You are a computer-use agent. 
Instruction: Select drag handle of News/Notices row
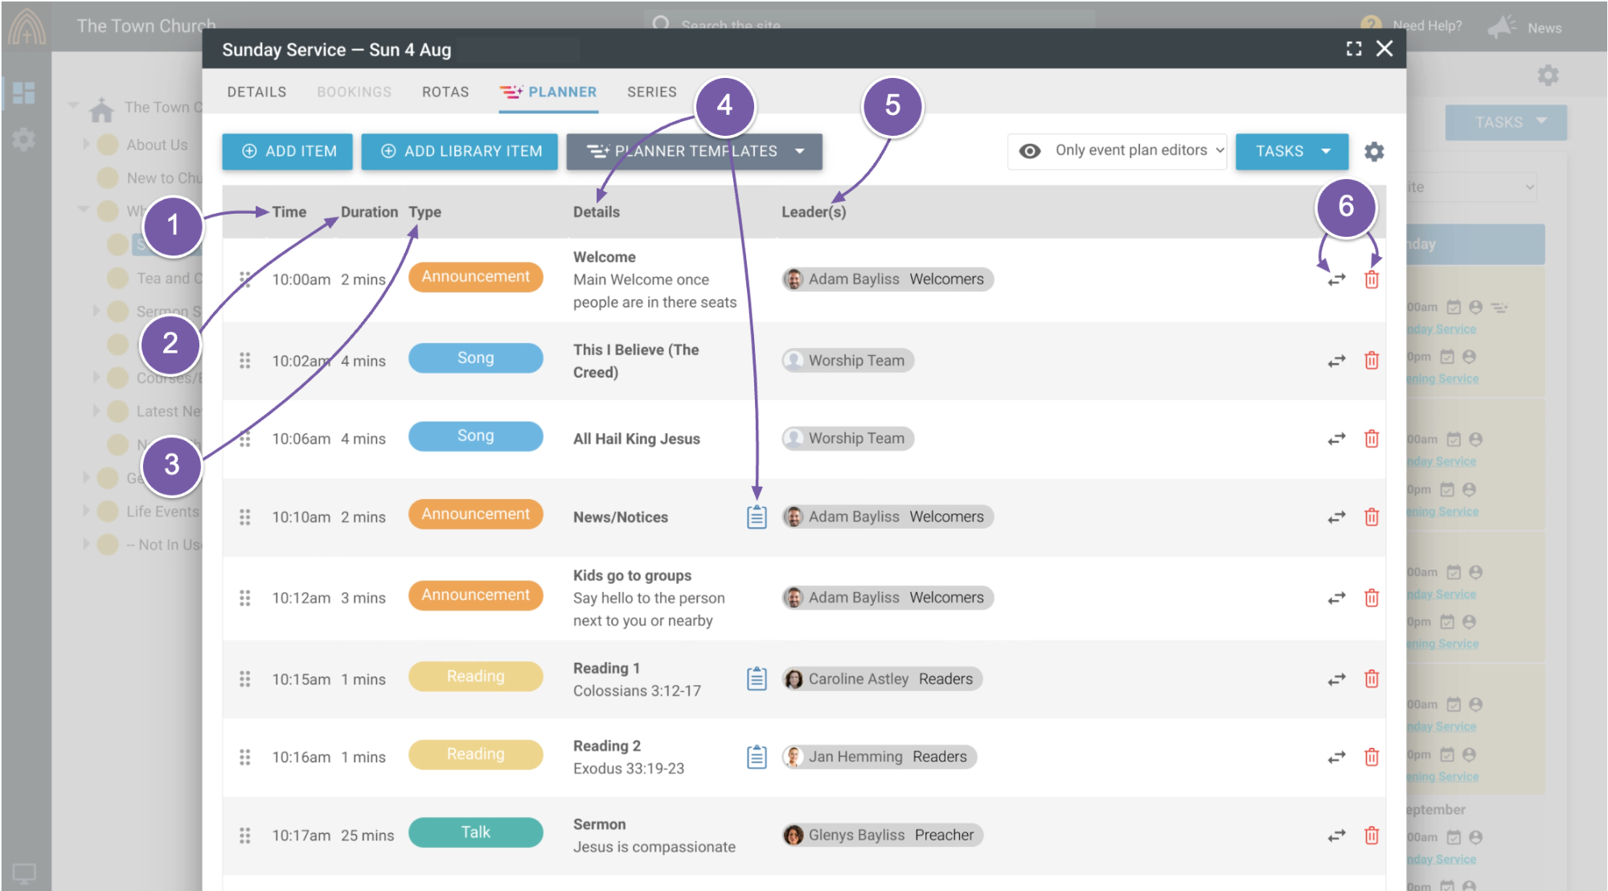245,517
